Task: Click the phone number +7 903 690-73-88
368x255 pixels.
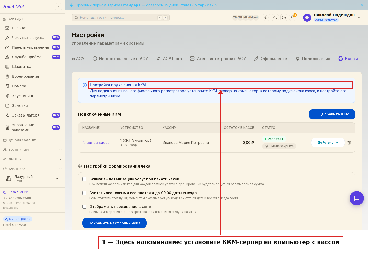Action: coord(17,198)
